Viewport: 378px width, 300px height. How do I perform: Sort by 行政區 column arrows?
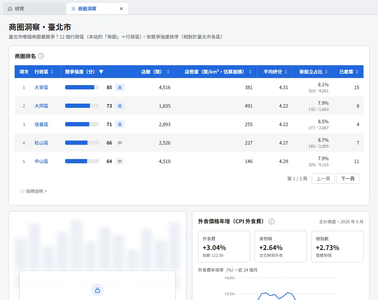point(52,72)
